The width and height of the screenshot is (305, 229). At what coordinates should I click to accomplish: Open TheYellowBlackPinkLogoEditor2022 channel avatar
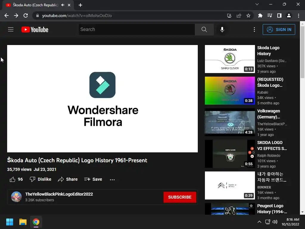[x=16, y=197]
